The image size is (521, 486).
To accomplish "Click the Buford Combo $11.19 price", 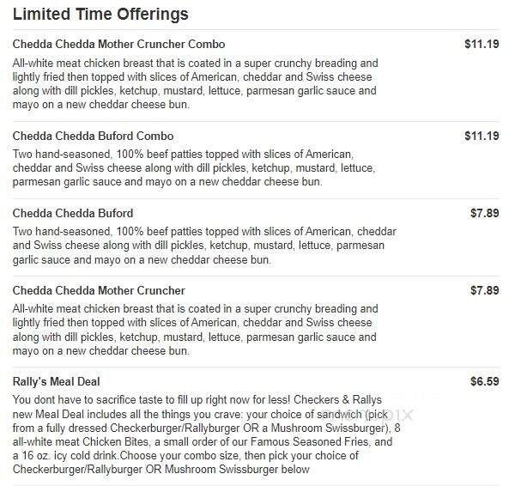I will pos(482,136).
